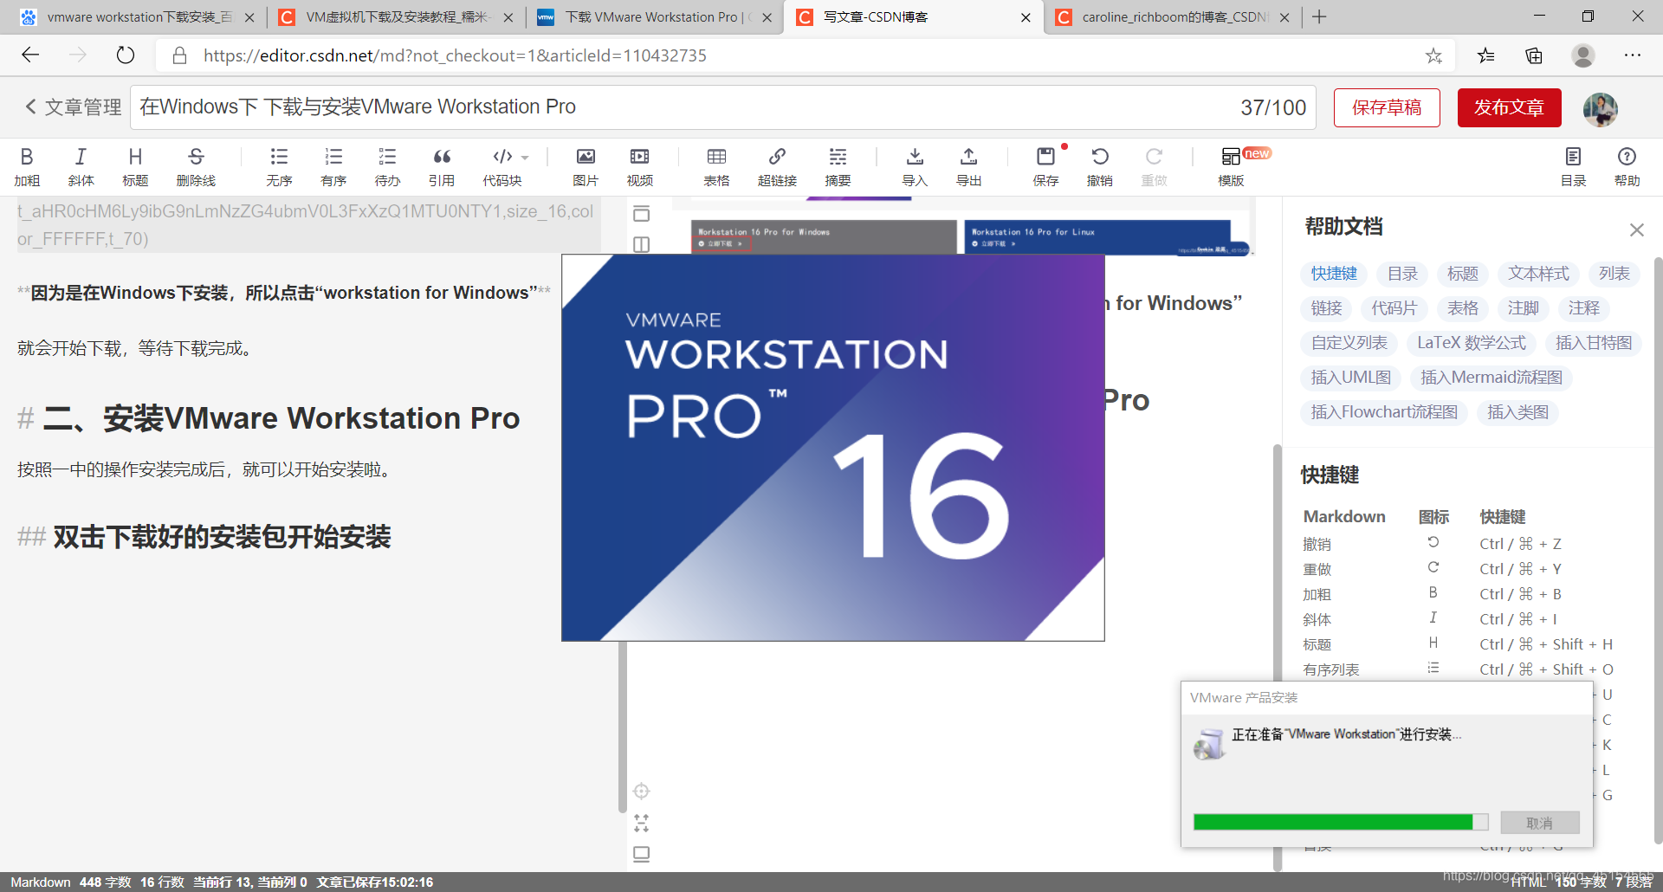Apply italic with 斜体 toolbar icon
Screen dimensions: 1663x892
[81, 166]
